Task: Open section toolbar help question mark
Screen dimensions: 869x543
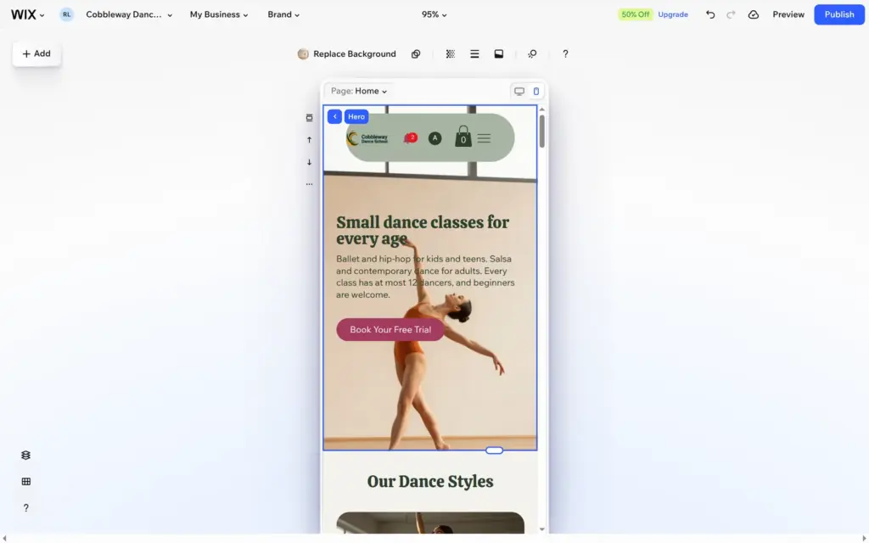Action: tap(565, 53)
